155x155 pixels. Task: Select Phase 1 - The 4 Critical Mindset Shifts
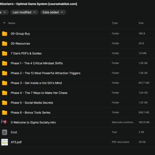[x=37, y=63]
